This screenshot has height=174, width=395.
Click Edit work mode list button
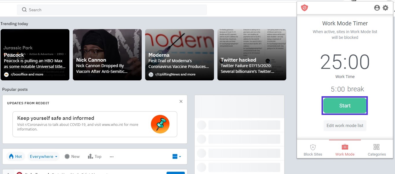(x=345, y=126)
